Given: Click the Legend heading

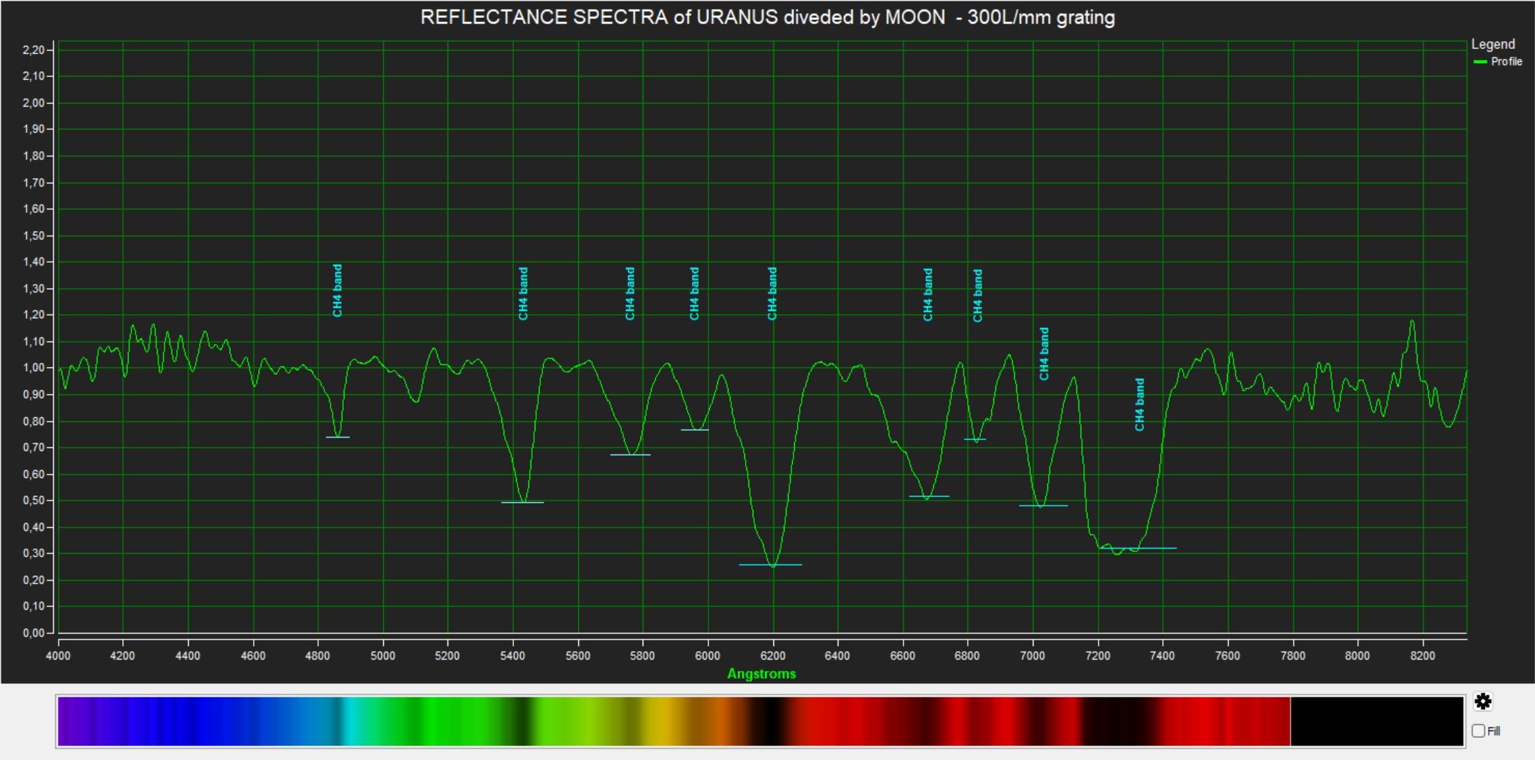Looking at the screenshot, I should (1493, 44).
